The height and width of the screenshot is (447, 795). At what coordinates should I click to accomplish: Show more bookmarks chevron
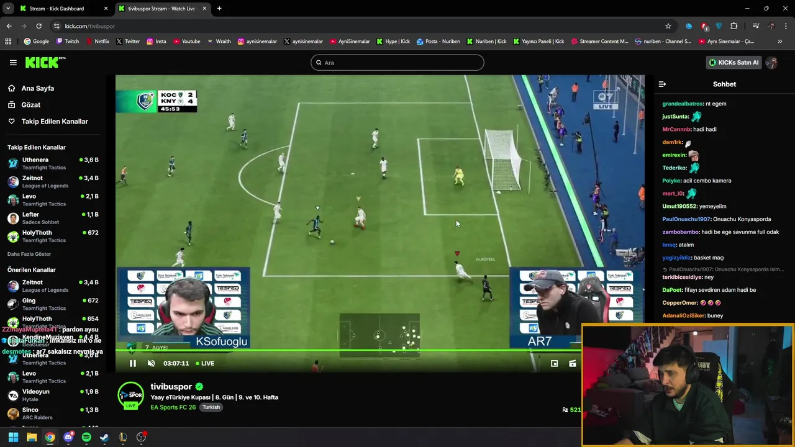779,42
